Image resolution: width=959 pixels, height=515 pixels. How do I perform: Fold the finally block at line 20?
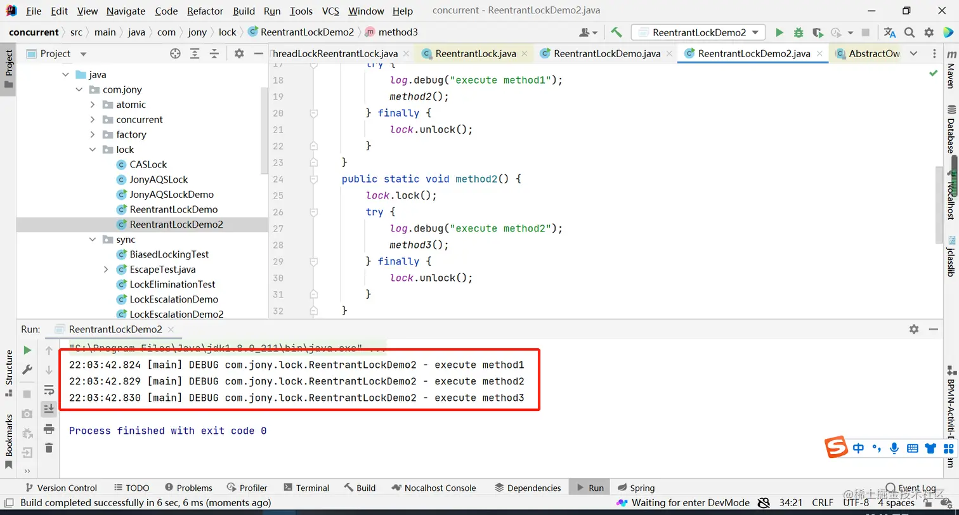(x=313, y=113)
